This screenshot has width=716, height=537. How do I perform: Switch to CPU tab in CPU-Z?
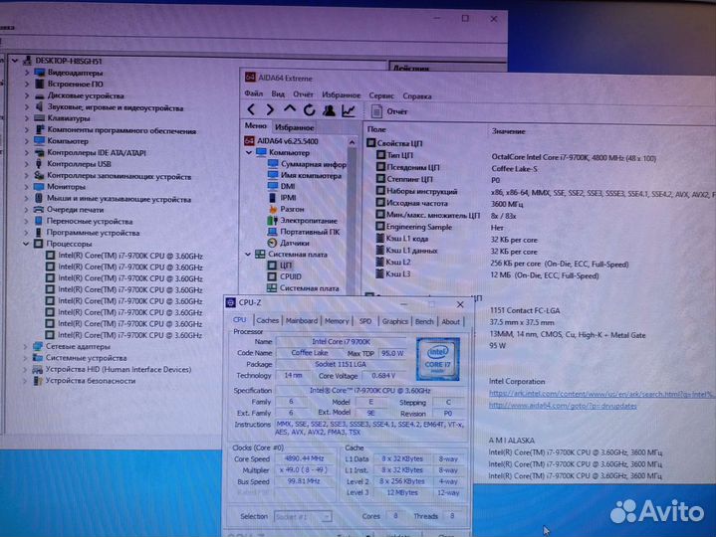(x=240, y=320)
